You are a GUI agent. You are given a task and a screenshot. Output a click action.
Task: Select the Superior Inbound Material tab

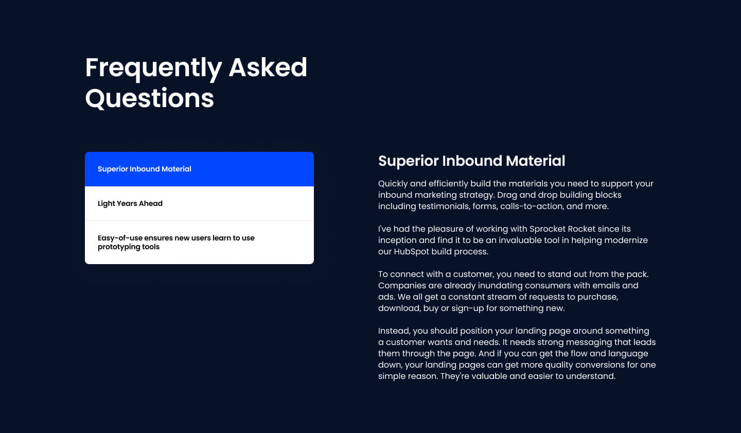199,169
